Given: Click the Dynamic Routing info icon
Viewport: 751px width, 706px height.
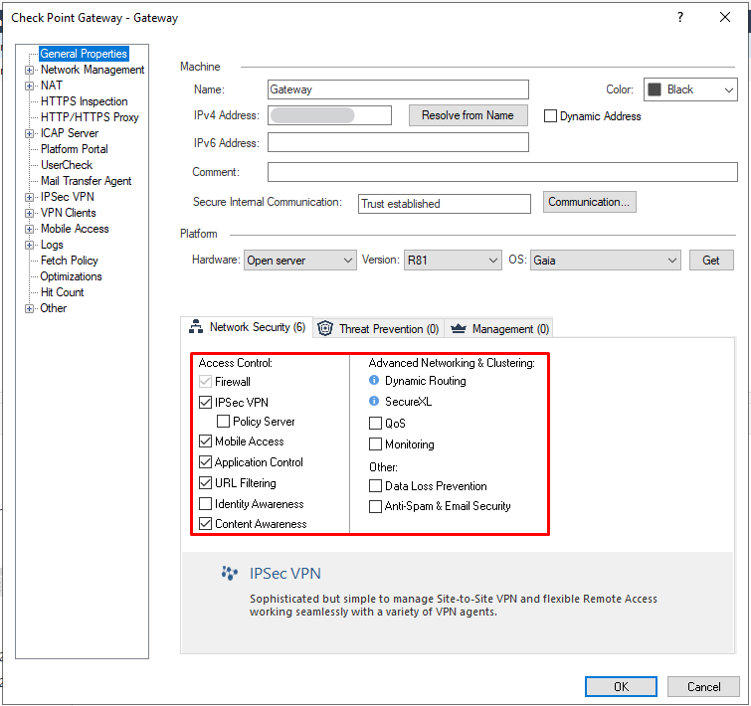Looking at the screenshot, I should click(x=374, y=381).
